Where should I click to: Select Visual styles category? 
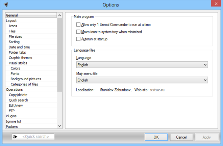pos(31,63)
